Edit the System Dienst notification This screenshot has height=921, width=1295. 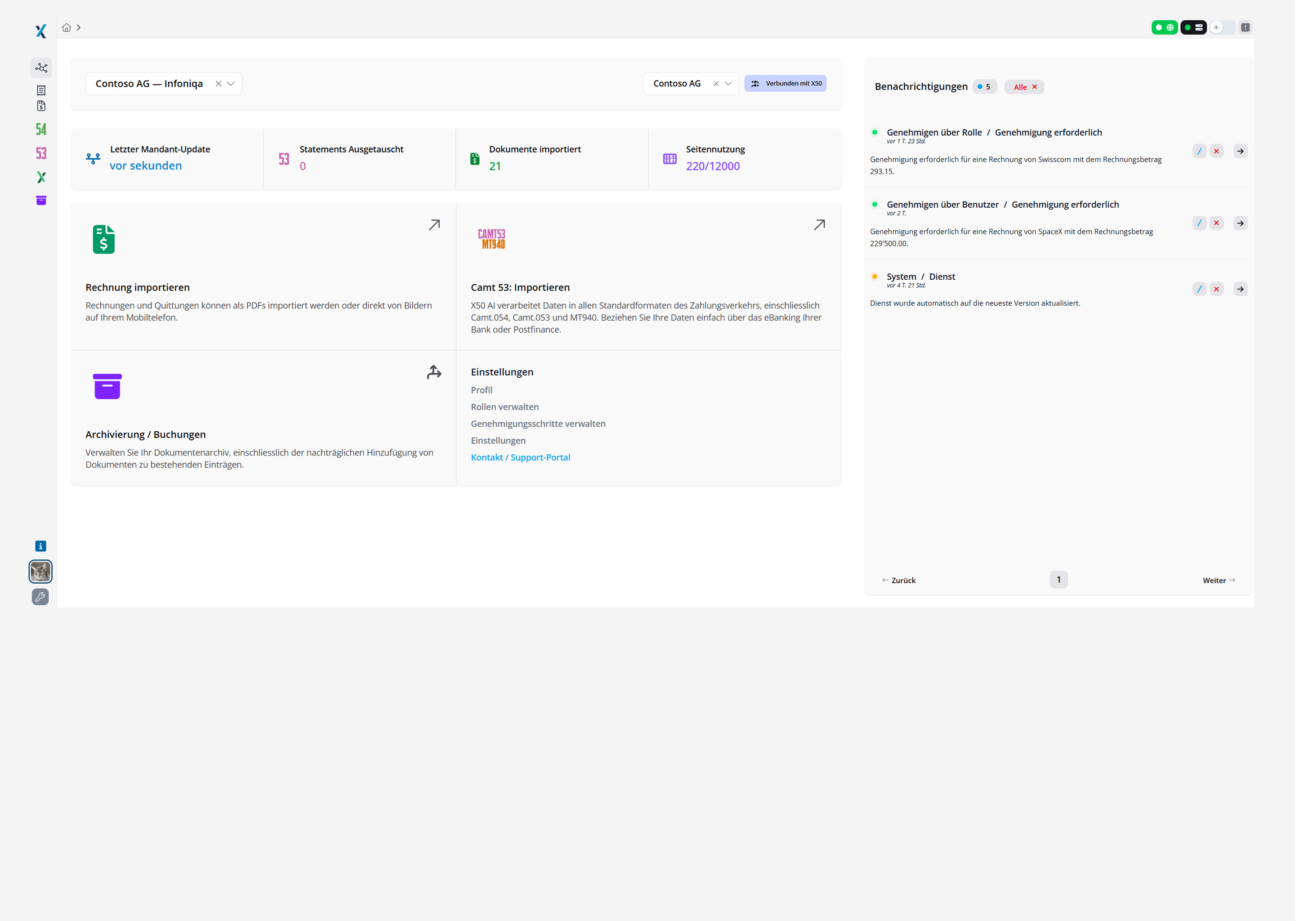1200,289
